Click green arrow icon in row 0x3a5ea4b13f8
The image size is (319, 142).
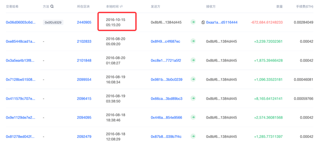193,60
